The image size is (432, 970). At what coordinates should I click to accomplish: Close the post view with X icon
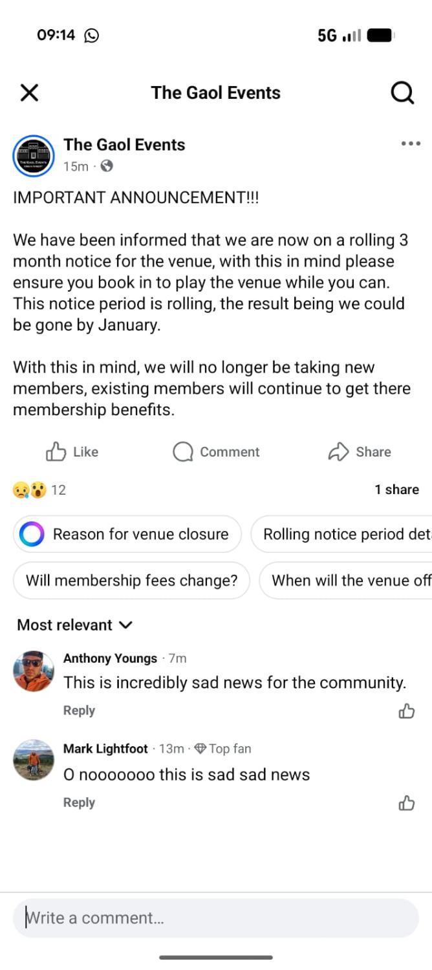coord(29,93)
